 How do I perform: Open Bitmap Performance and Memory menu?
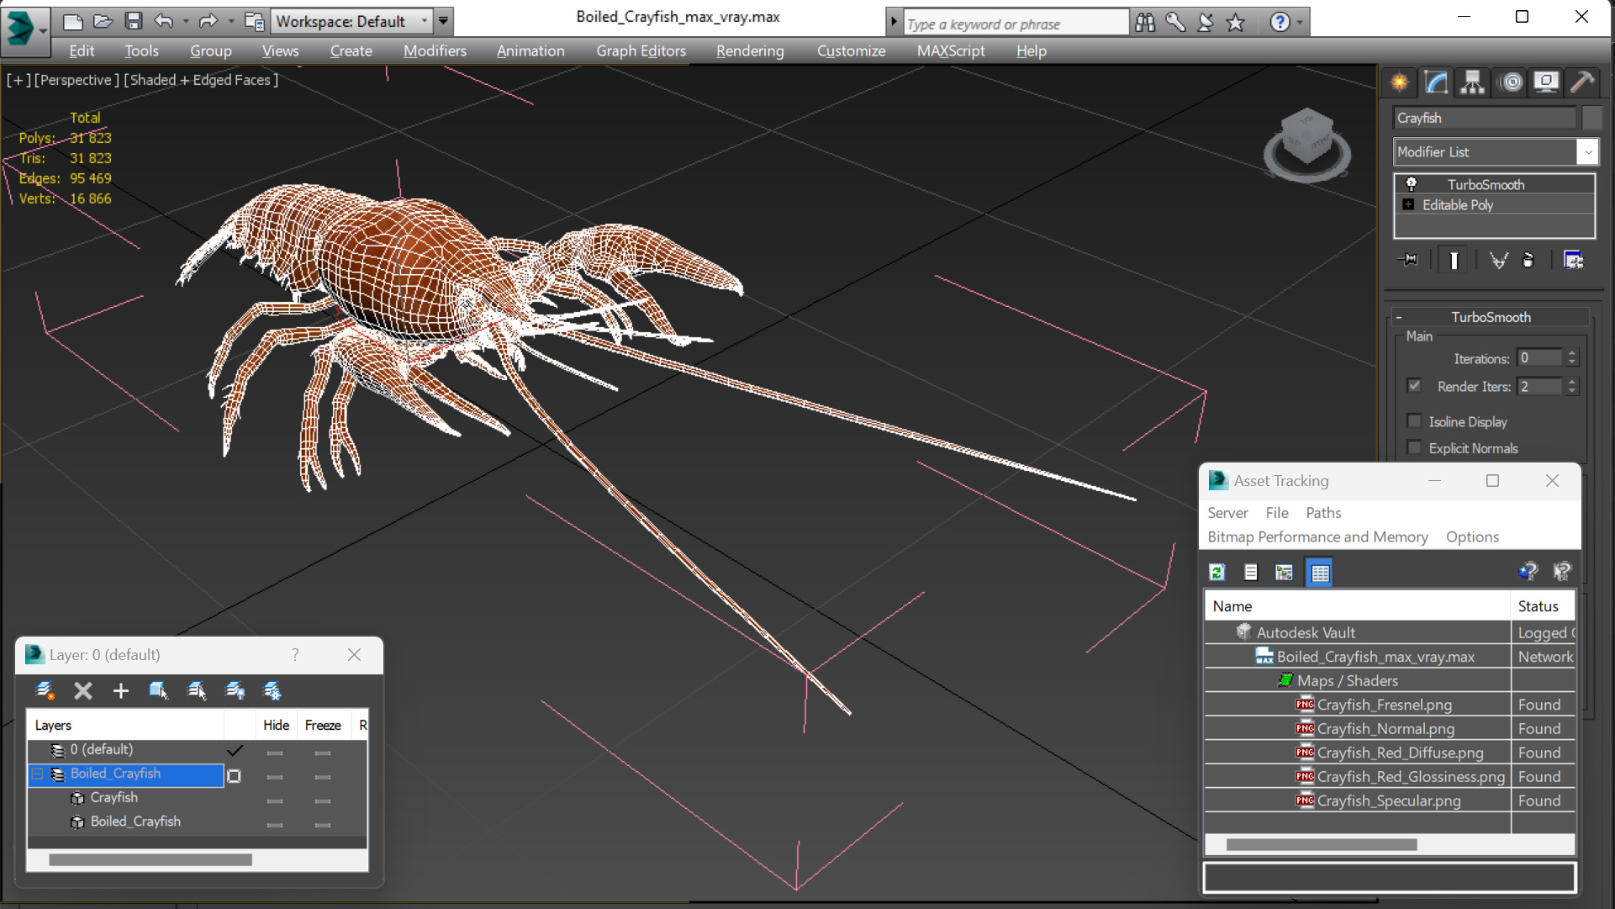1317,536
